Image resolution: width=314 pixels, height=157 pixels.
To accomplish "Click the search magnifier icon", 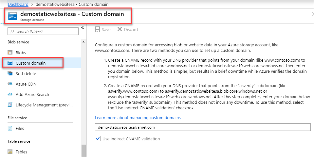I will 12,31.
